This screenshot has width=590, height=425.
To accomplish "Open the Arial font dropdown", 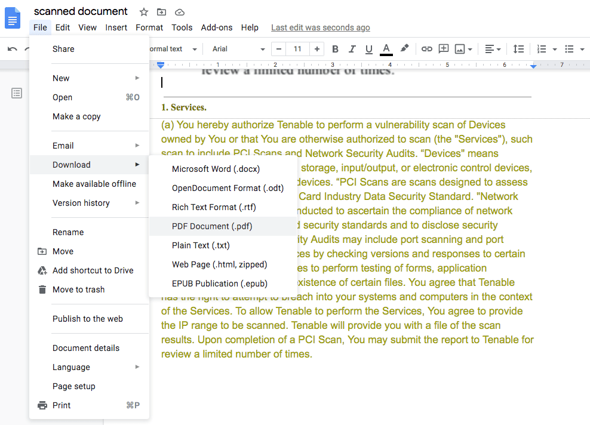I will click(x=238, y=49).
